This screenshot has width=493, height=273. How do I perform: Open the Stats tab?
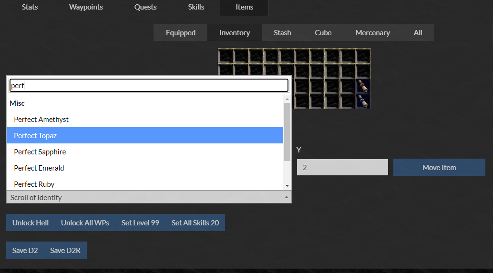coord(30,7)
